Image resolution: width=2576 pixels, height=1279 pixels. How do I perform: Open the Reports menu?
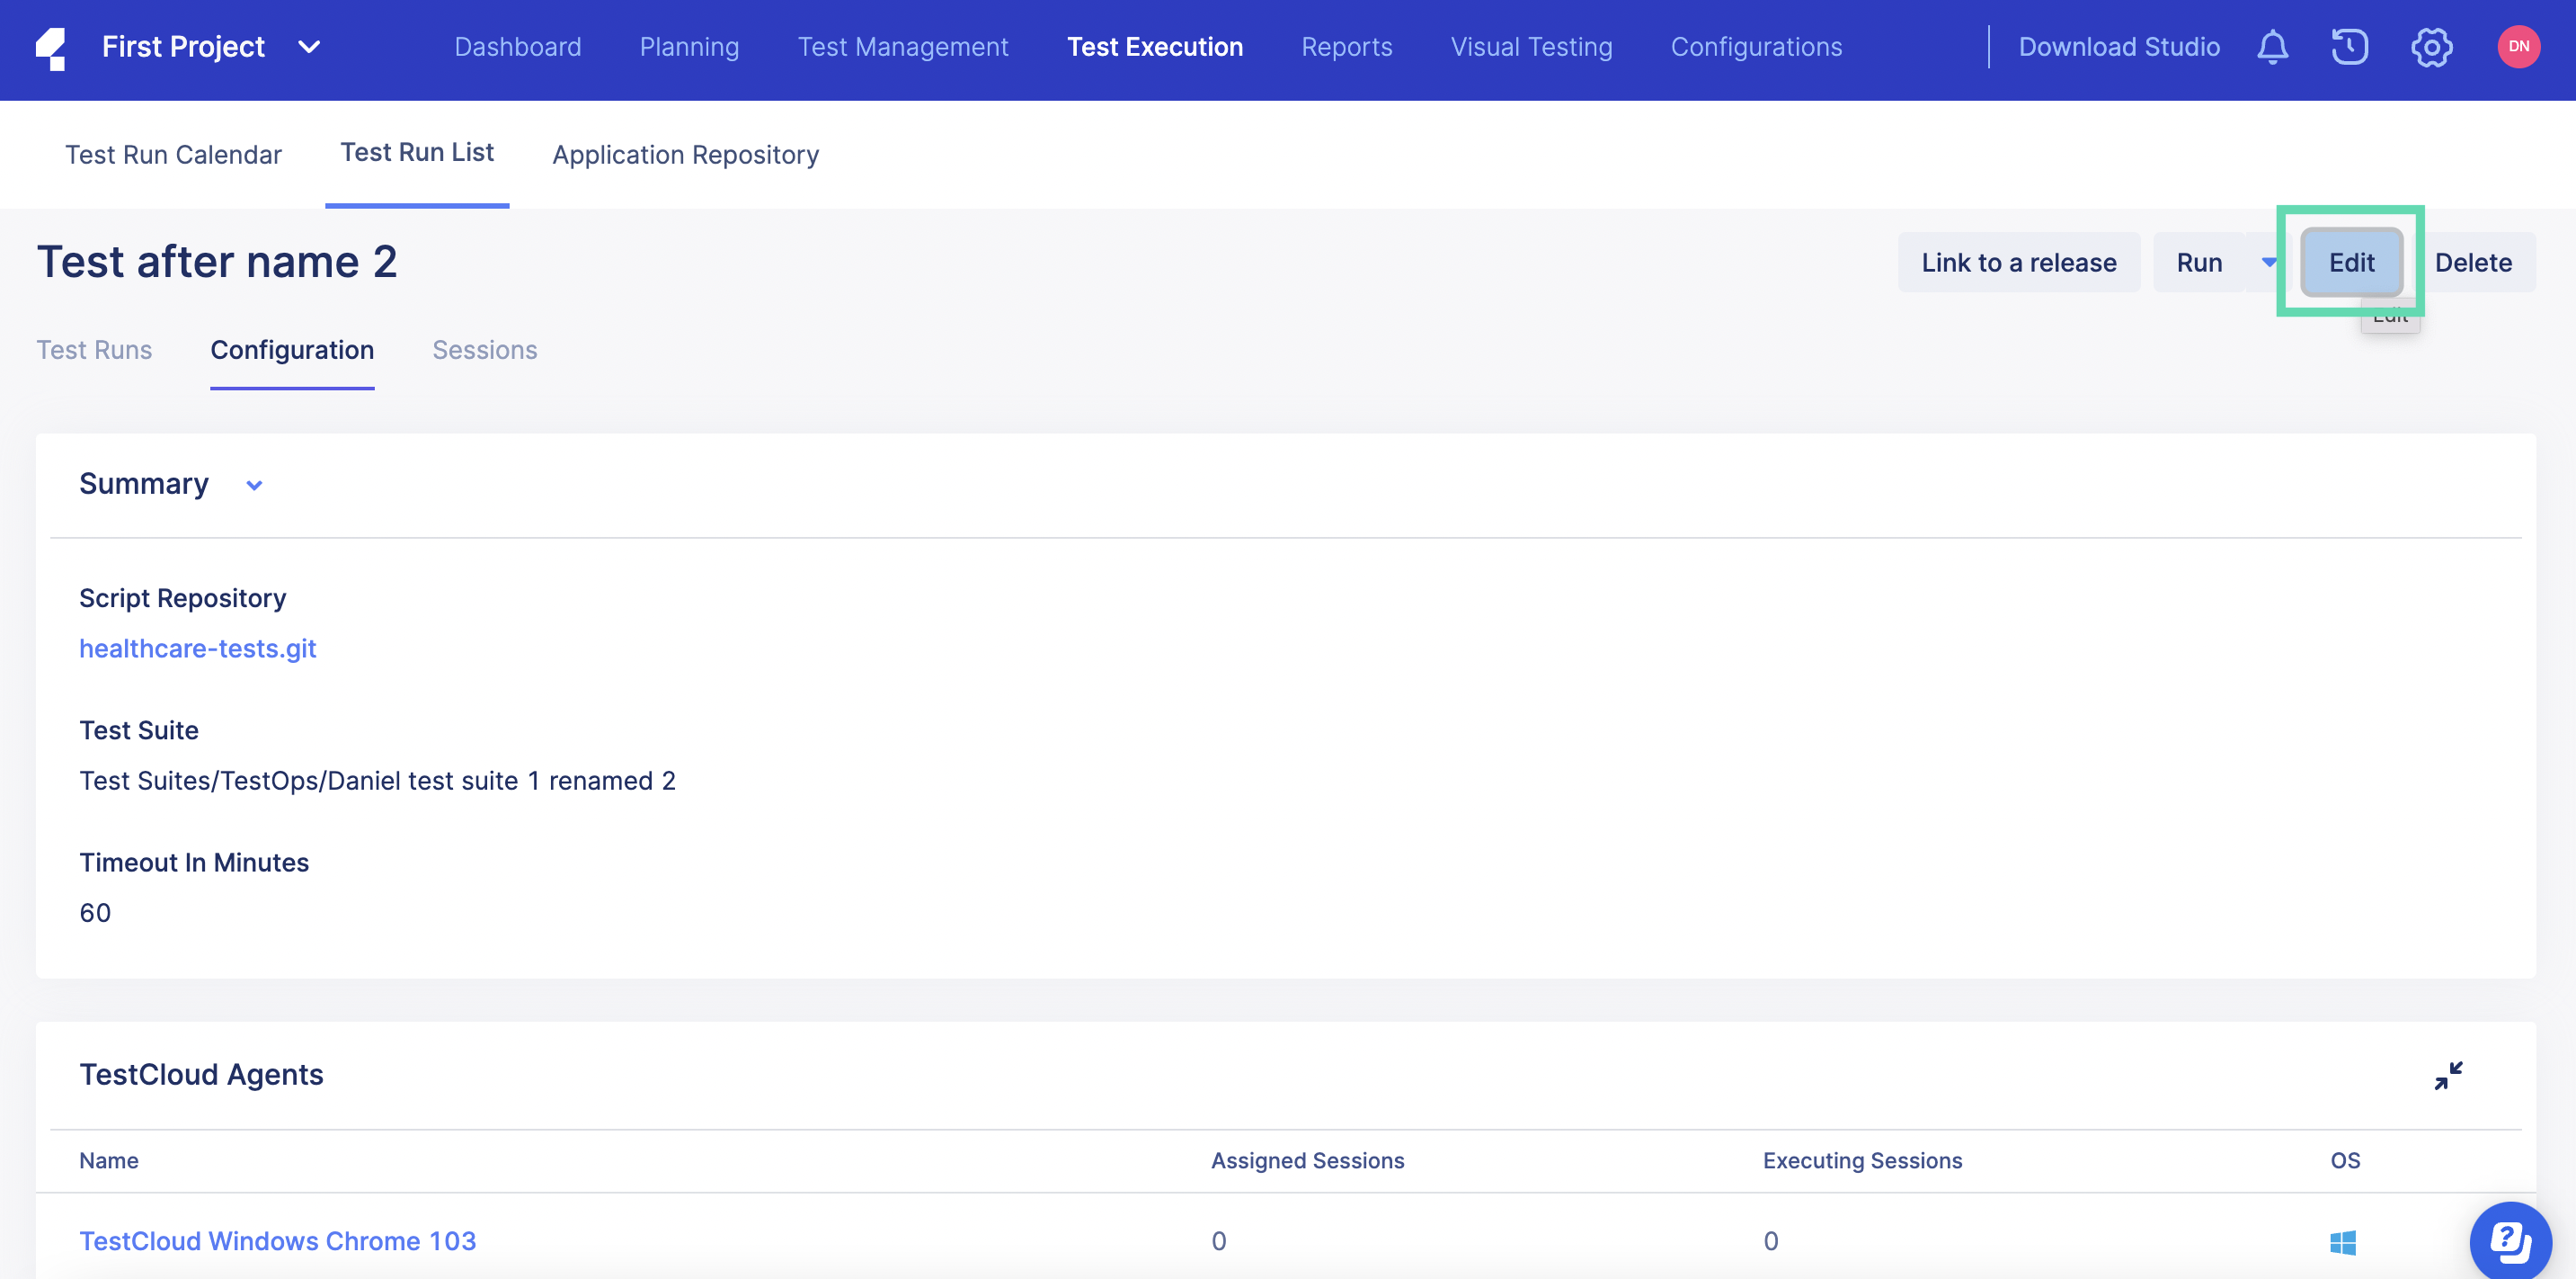coord(1346,47)
